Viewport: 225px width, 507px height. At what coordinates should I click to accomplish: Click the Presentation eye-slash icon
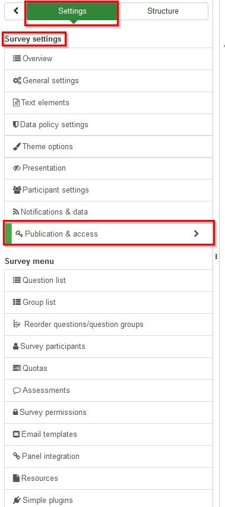pyautogui.click(x=17, y=168)
